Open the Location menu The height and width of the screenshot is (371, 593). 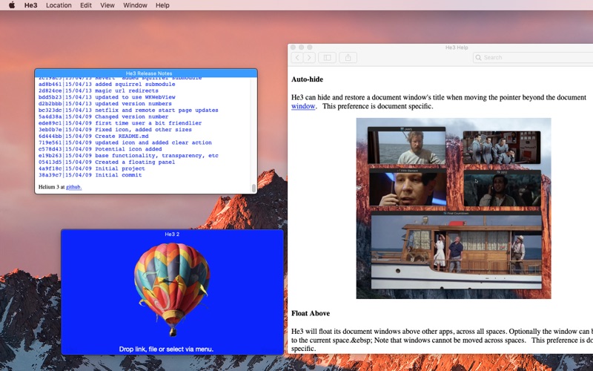pyautogui.click(x=59, y=5)
